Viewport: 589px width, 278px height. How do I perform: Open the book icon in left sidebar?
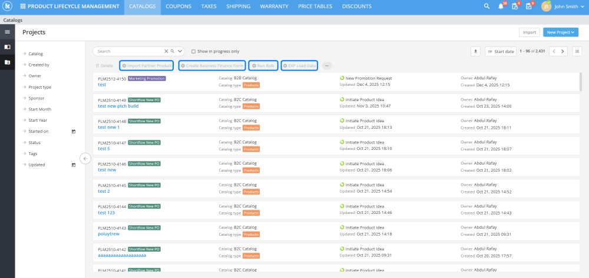click(7, 47)
